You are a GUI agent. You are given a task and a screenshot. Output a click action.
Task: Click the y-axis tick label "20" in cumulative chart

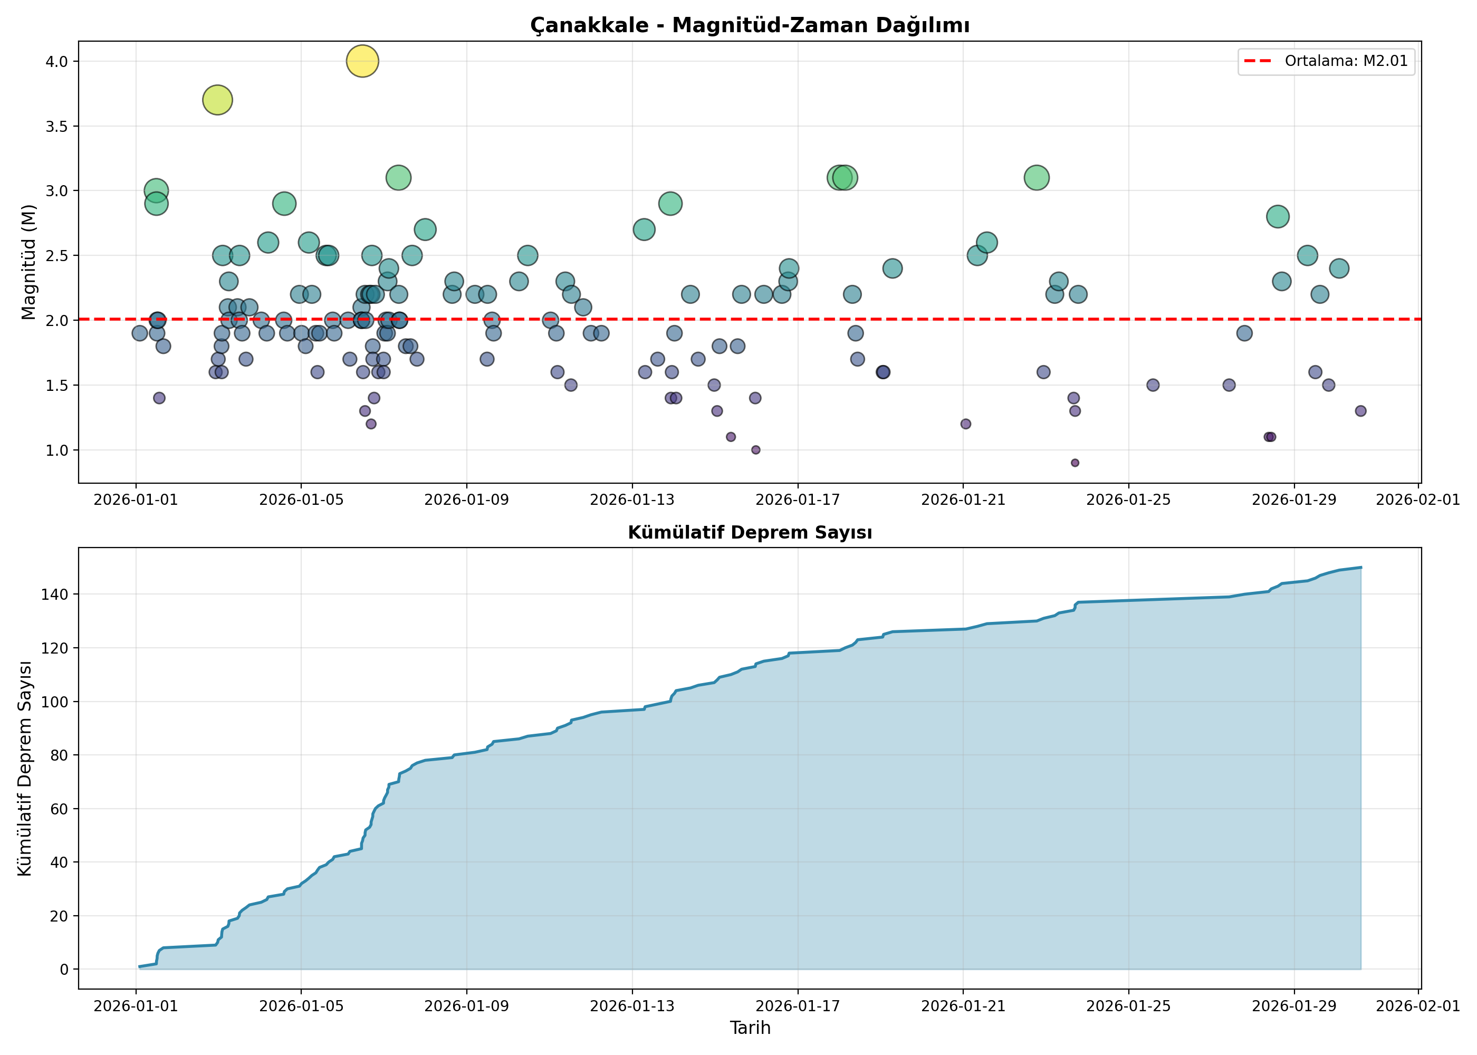[x=60, y=916]
